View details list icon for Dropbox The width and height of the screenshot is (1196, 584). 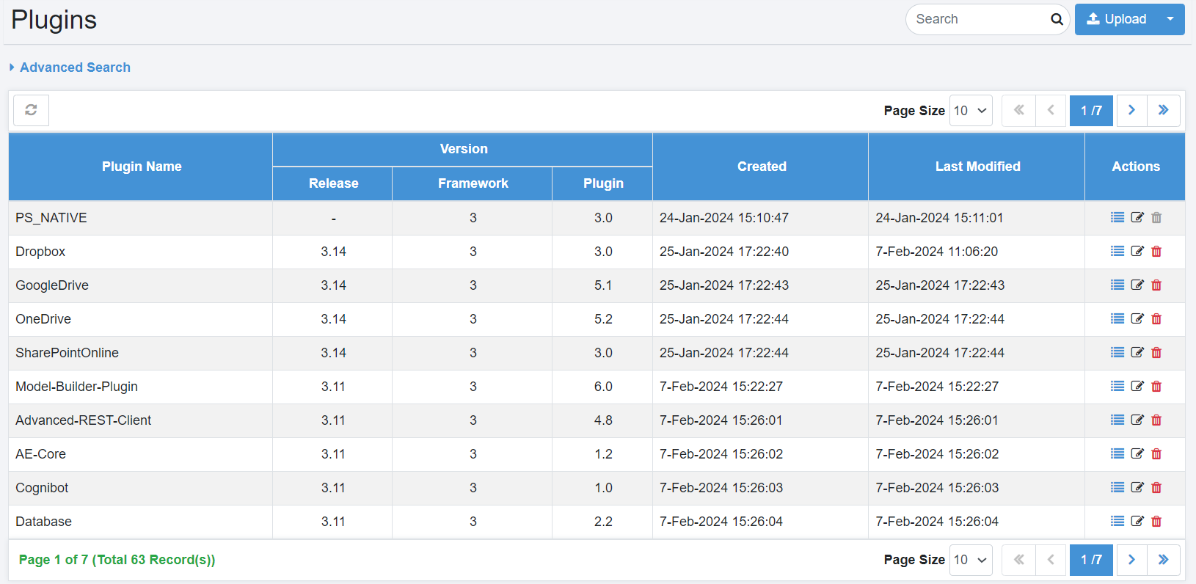pos(1117,251)
